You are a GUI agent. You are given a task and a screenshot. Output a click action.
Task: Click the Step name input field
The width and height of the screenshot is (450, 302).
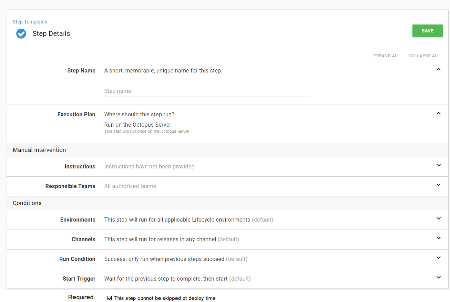(x=207, y=91)
